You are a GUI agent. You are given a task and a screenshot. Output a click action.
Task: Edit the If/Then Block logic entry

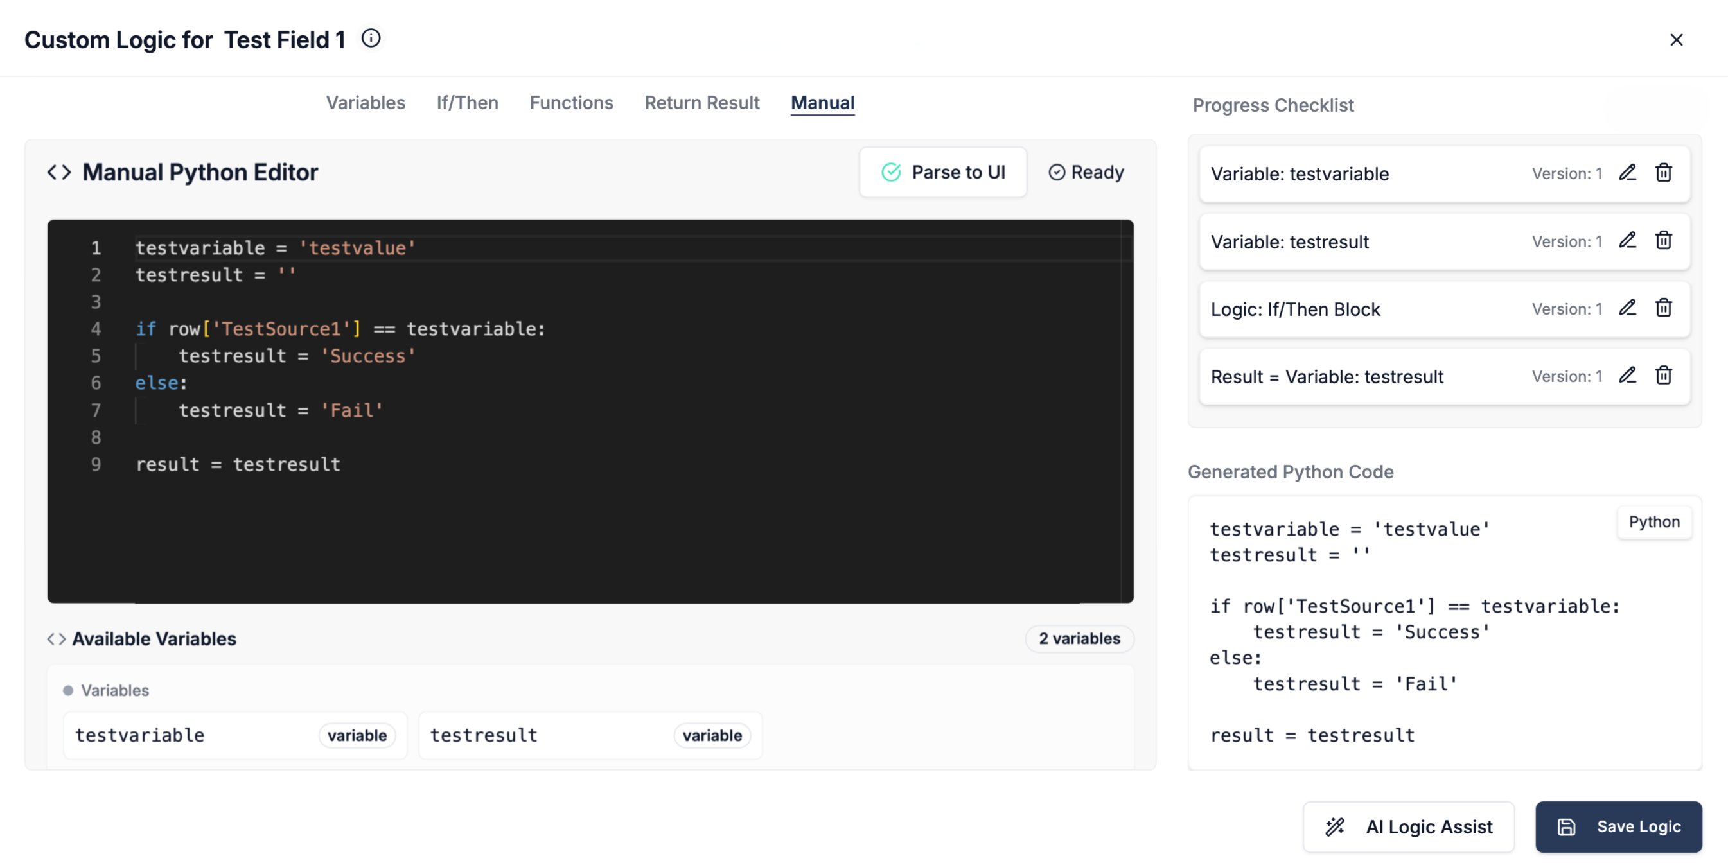point(1627,308)
